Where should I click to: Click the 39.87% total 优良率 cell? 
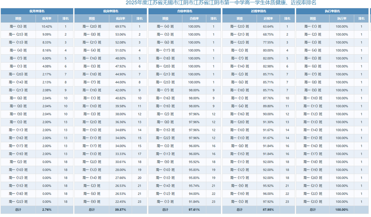(x=121, y=210)
